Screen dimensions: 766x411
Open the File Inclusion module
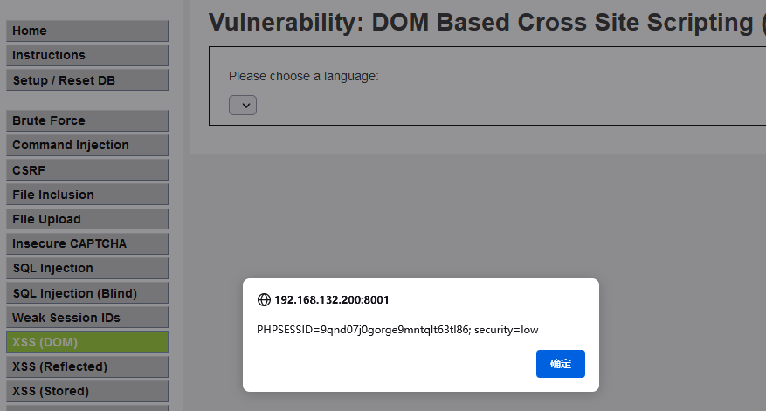pyautogui.click(x=86, y=195)
